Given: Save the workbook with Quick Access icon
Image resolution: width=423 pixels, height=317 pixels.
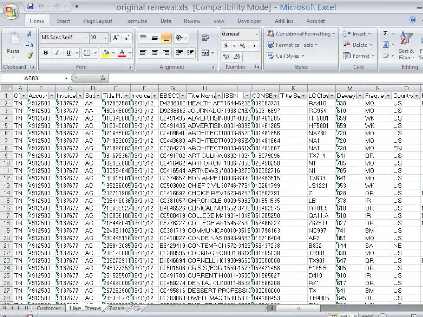Looking at the screenshot, I should pyautogui.click(x=31, y=6).
